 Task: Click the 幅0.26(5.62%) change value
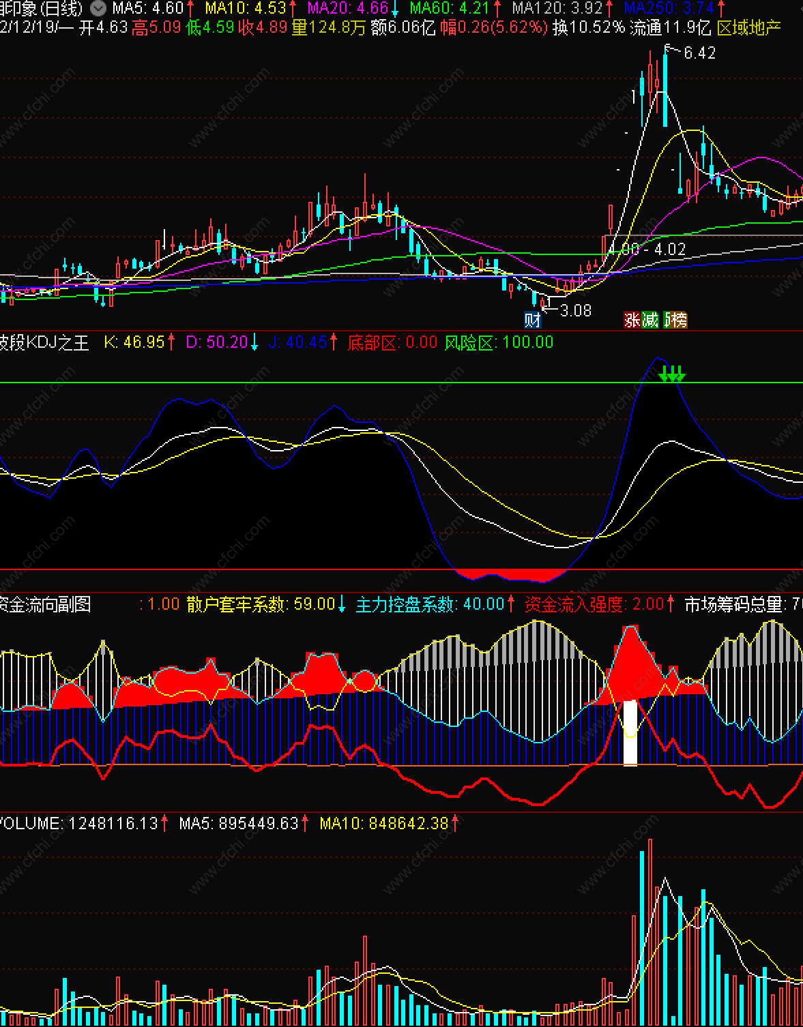click(x=493, y=27)
